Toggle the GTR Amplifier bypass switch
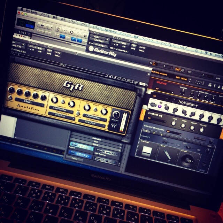Screen dimensions: 223x223 (10, 98)
